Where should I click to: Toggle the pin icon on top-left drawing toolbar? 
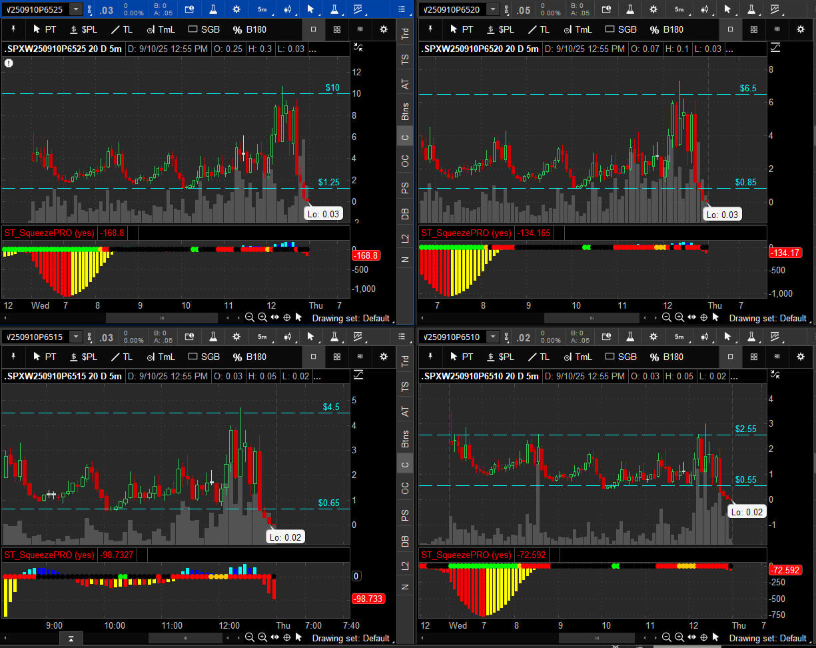point(13,29)
